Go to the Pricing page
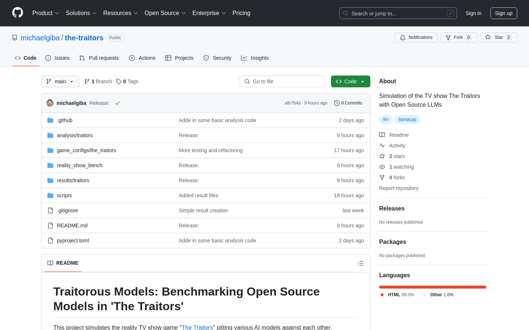The width and height of the screenshot is (529, 330). pos(241,13)
